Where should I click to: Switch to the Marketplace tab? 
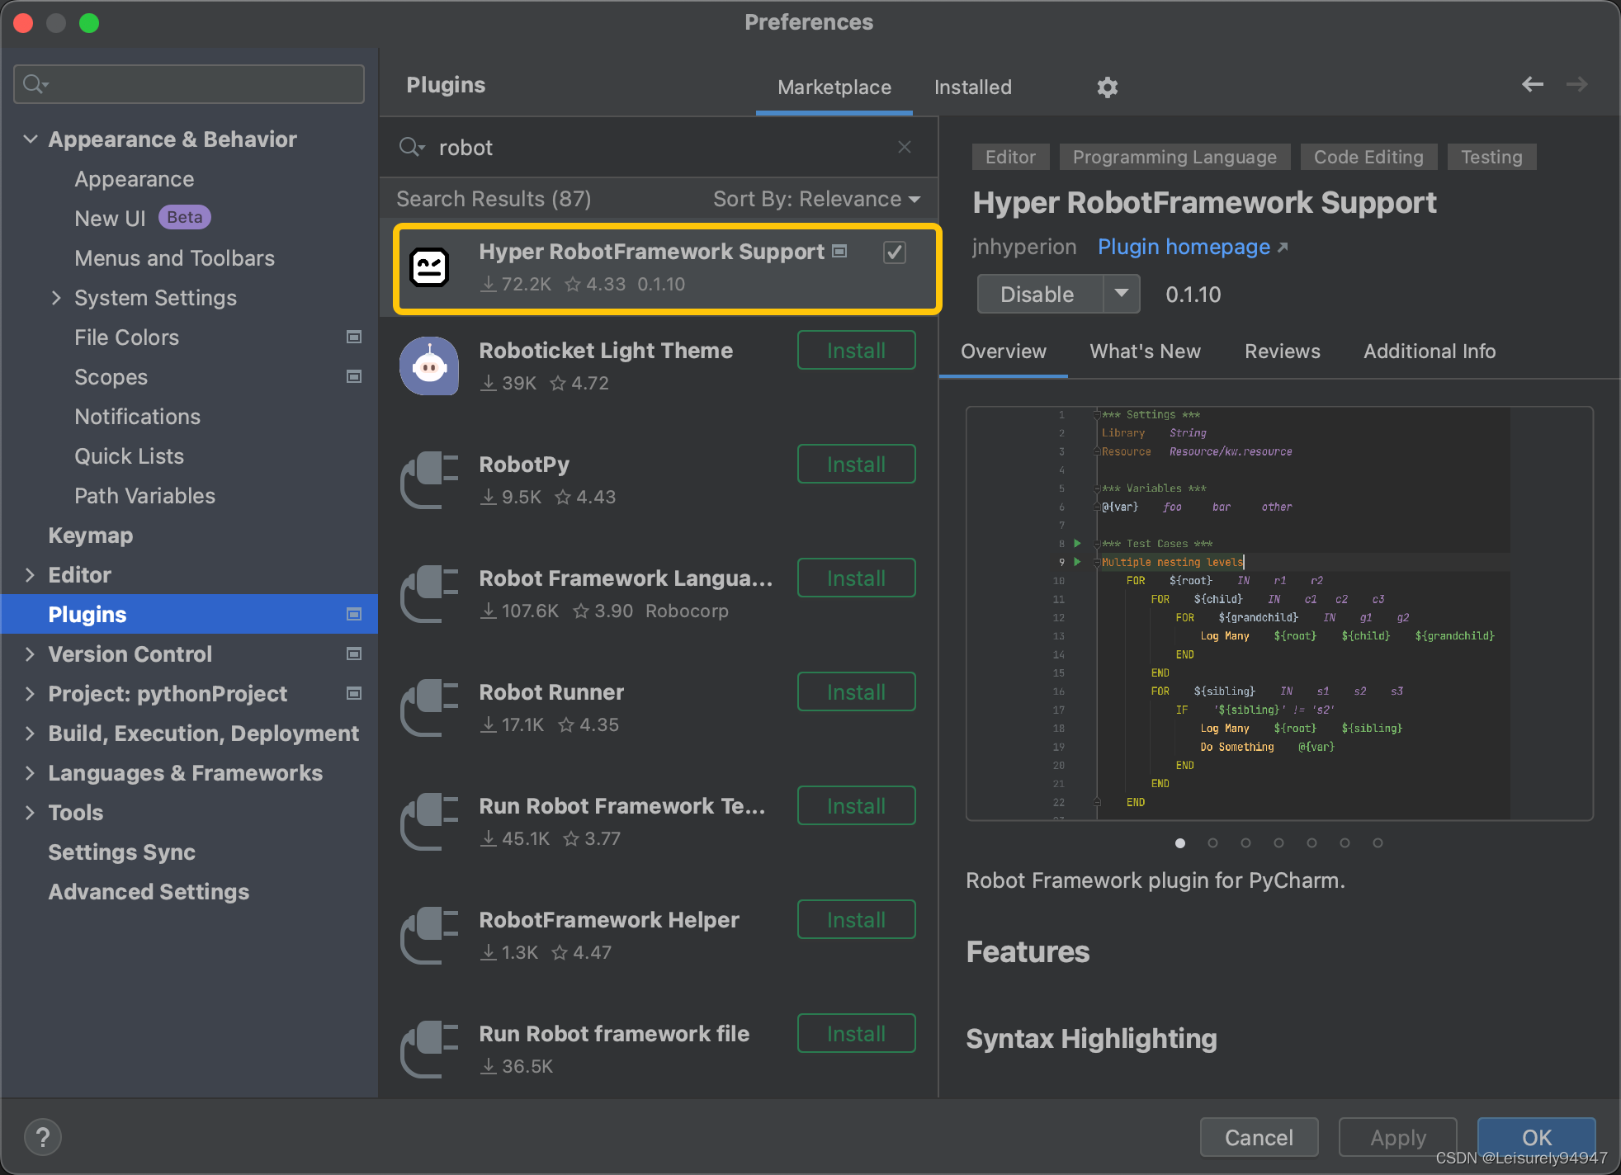point(834,87)
